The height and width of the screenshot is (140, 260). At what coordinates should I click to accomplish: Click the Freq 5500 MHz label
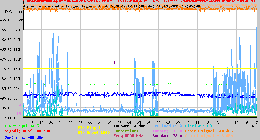[128, 136]
